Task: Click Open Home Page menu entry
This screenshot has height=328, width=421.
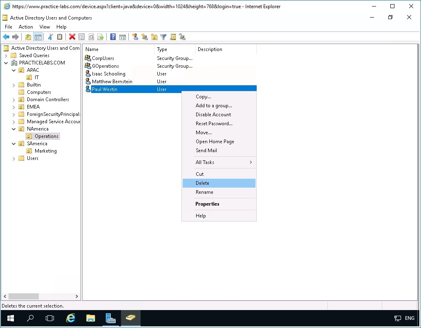Action: (219, 142)
